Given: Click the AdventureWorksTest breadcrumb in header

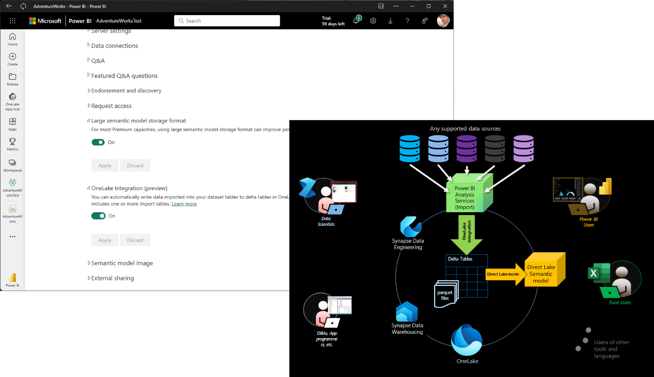Looking at the screenshot, I should 119,21.
